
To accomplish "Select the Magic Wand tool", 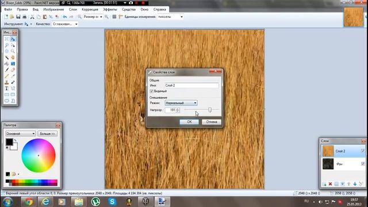I will click(6, 57).
